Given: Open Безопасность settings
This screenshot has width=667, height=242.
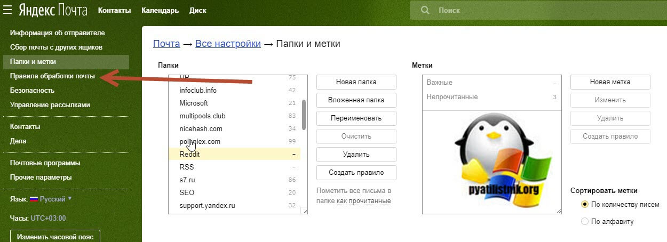Looking at the screenshot, I should 32,91.
